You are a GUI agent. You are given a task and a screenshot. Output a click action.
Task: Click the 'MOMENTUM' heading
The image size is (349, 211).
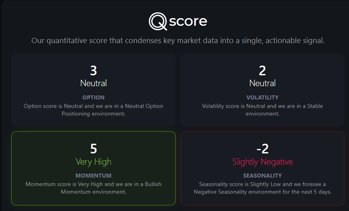[93, 176]
